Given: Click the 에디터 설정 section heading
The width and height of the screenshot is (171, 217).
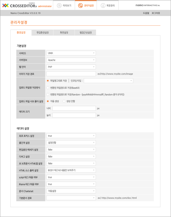Looking at the screenshot, I should coord(23,128).
